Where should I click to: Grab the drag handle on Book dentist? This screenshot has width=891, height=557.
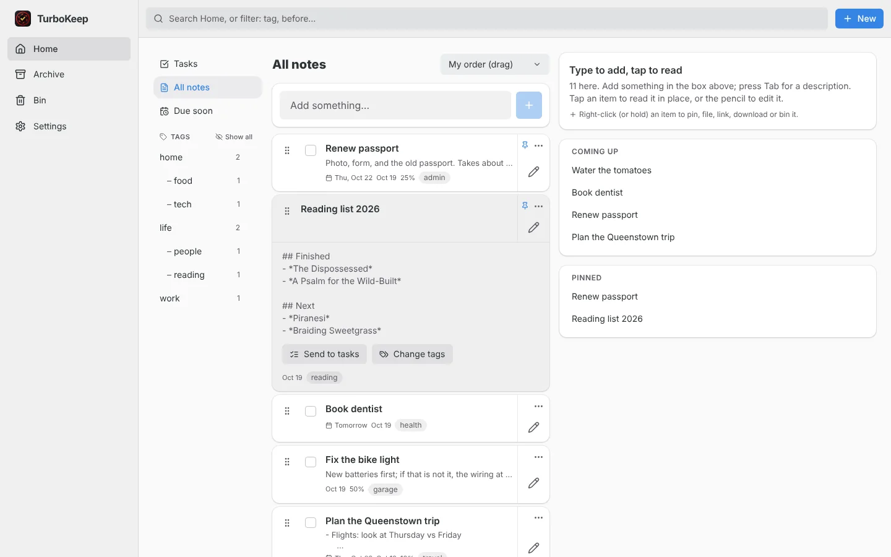(287, 411)
